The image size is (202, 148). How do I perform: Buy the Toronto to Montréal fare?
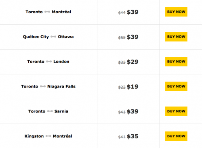coord(176,12)
